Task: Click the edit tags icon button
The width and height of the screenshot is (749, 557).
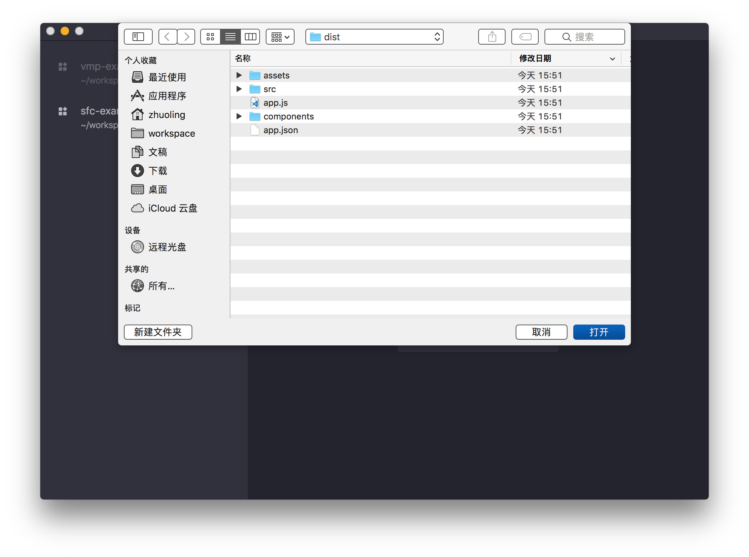Action: (525, 37)
